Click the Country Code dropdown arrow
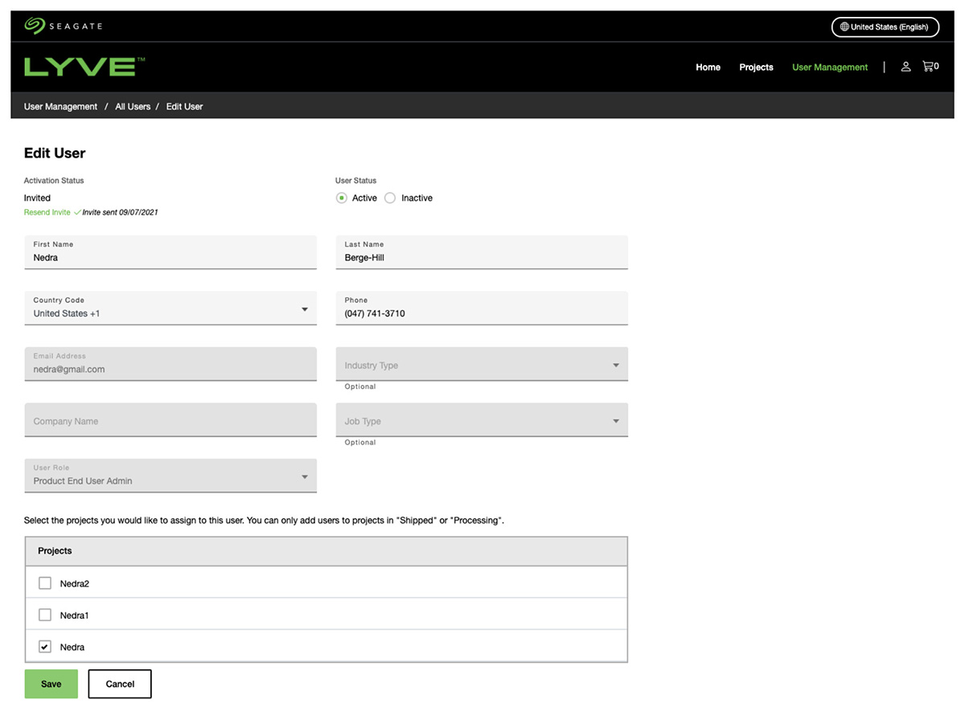 pyautogui.click(x=305, y=309)
